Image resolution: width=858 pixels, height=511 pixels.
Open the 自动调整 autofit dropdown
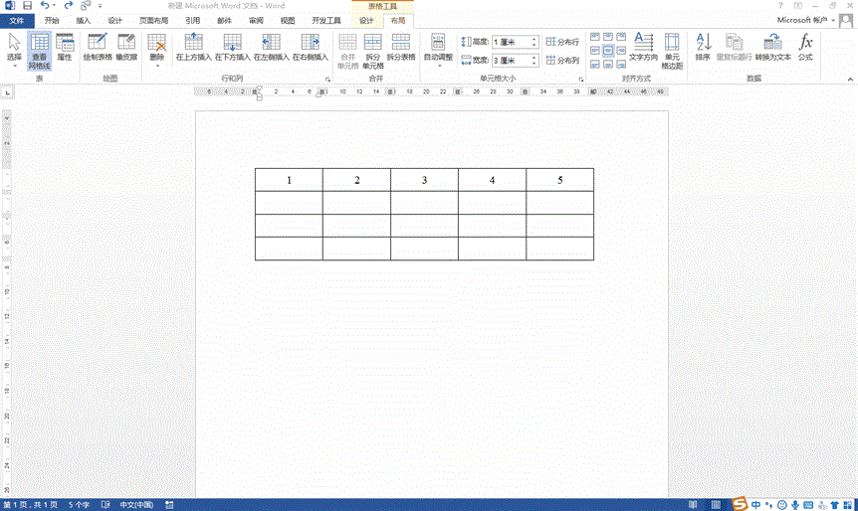[x=438, y=48]
